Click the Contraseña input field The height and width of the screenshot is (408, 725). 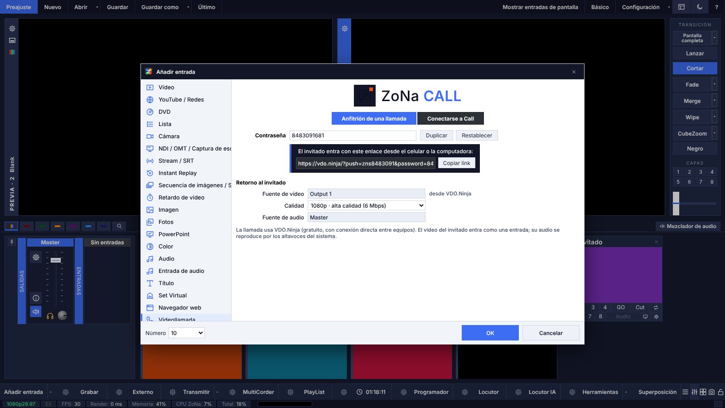pyautogui.click(x=353, y=136)
